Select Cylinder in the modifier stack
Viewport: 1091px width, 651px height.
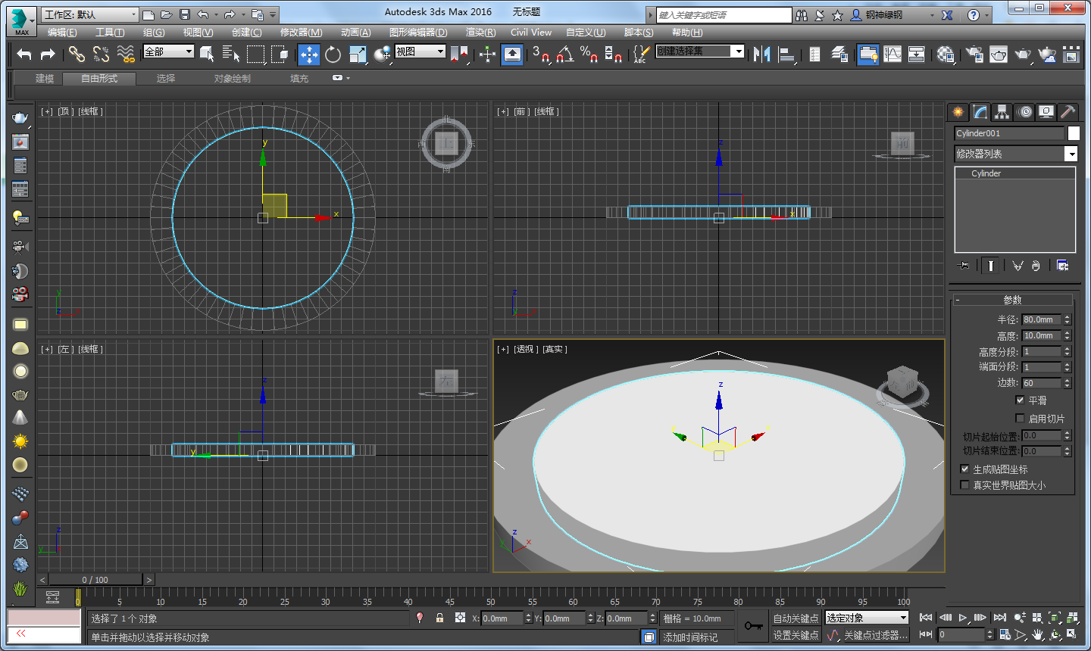(986, 173)
